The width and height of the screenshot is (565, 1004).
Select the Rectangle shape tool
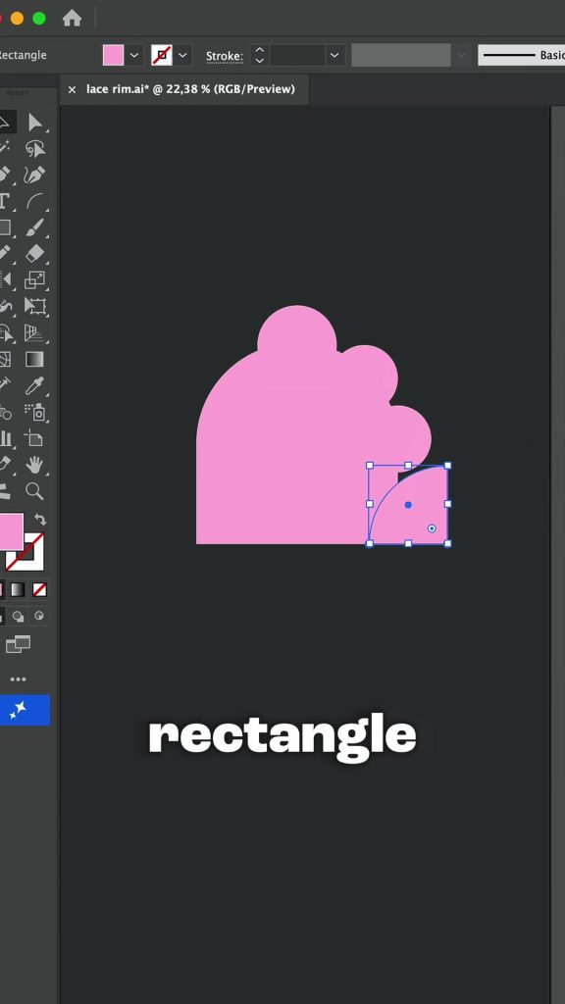(5, 227)
